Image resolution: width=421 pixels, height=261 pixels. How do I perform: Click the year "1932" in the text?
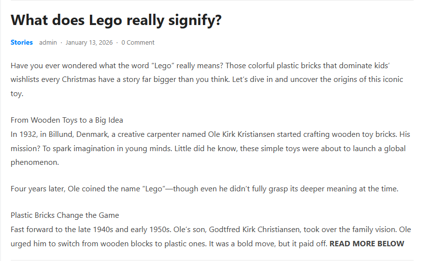pos(28,134)
